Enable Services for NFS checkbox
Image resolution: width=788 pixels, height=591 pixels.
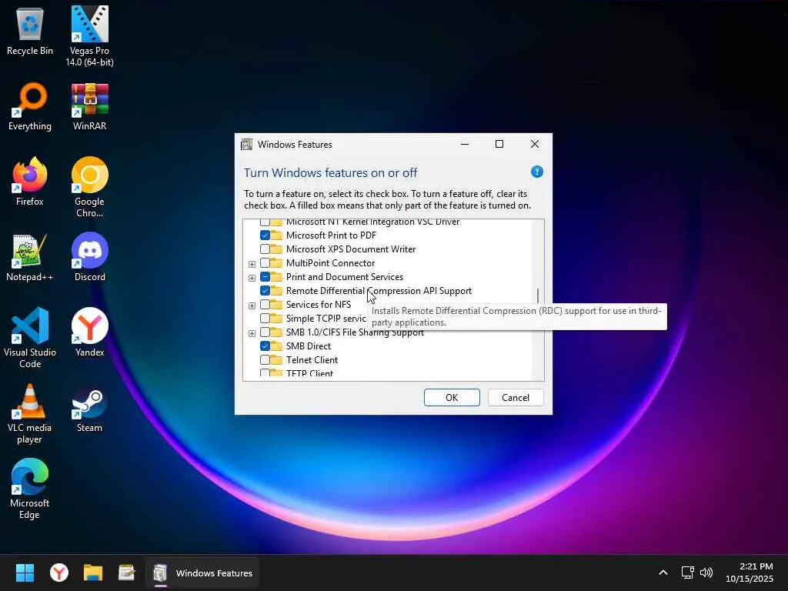click(x=265, y=305)
